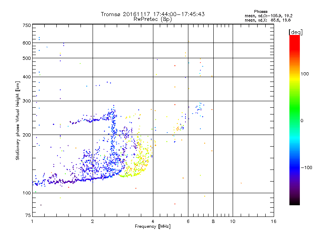Click the black bottom of the colorbar
The image size is (322, 241).
pos(295,202)
